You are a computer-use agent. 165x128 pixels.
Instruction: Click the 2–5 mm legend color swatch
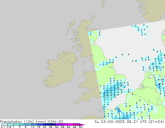click(x=22, y=125)
